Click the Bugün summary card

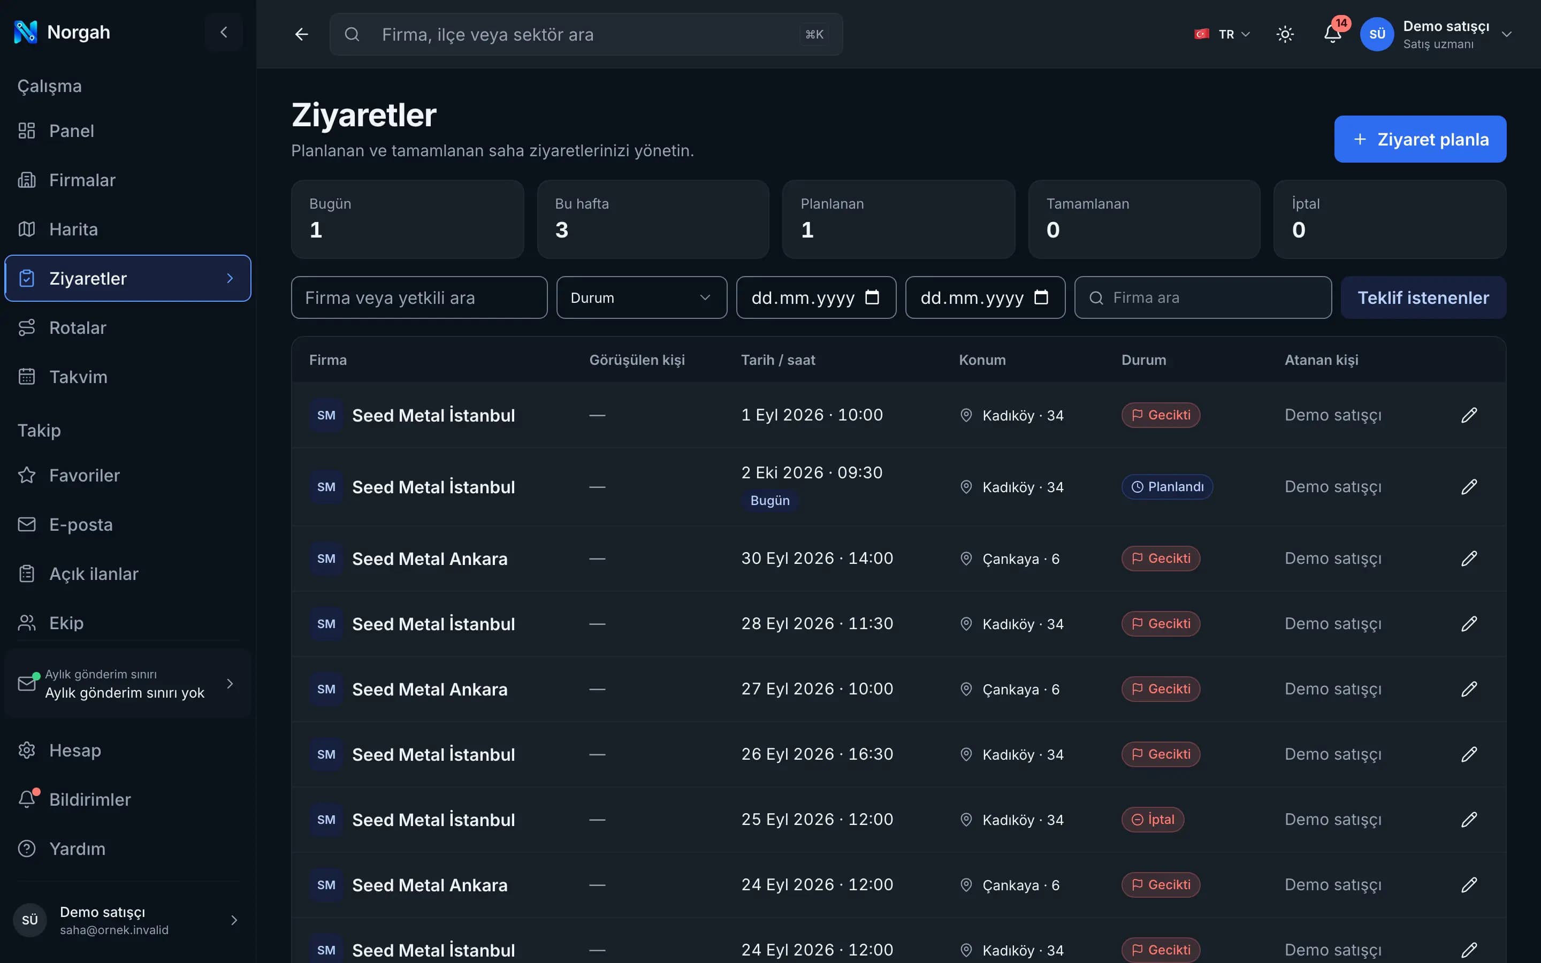pos(408,219)
